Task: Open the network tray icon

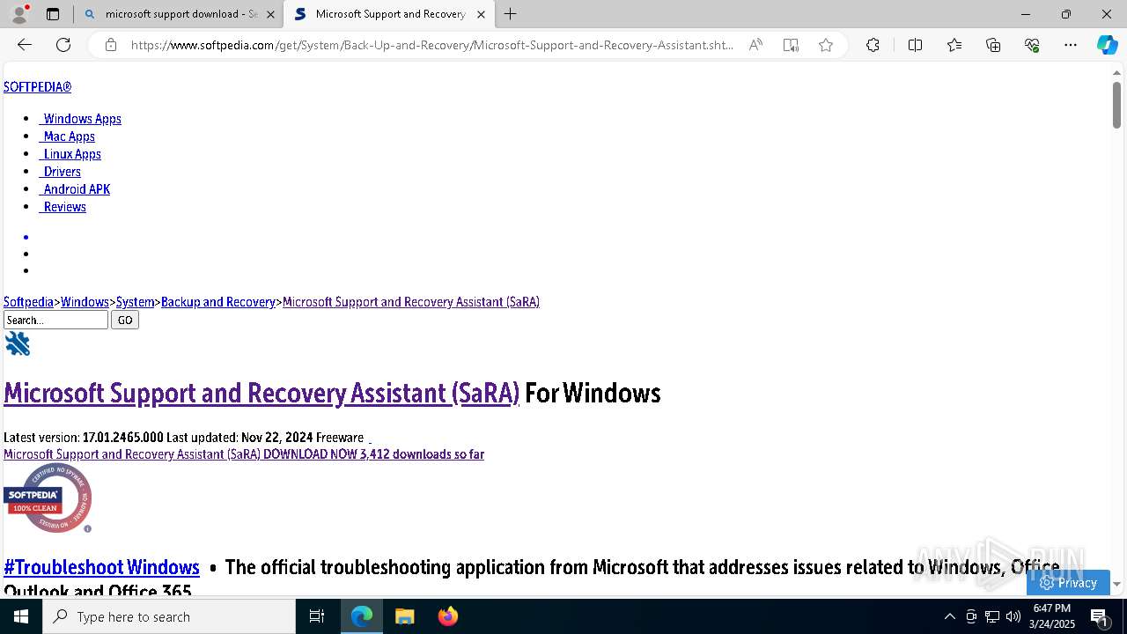Action: pos(991,616)
